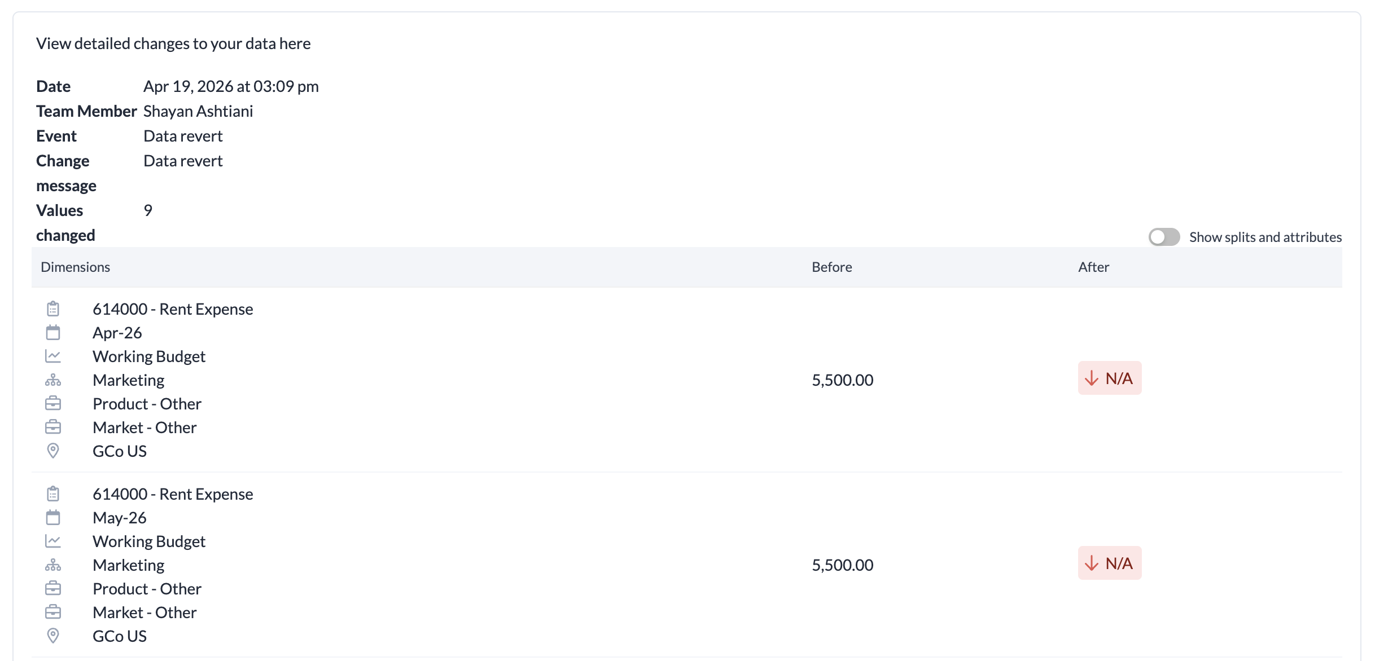Click the account clipboard icon for Apr-26 entry
This screenshot has width=1375, height=661.
(x=53, y=309)
